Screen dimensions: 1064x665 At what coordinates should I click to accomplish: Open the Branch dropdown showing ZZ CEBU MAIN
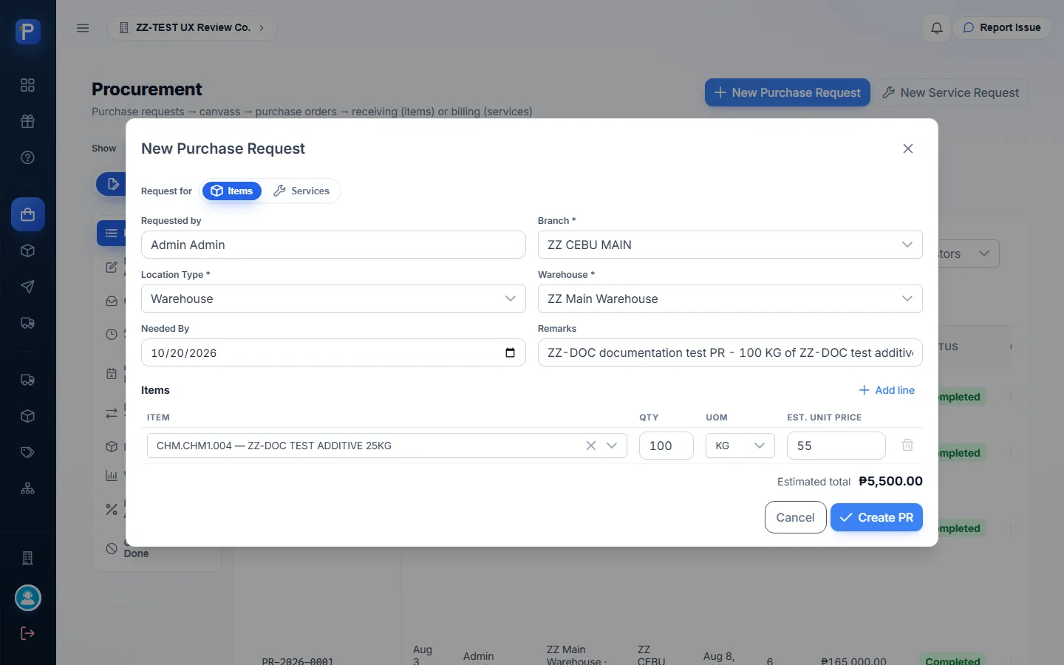(x=730, y=245)
